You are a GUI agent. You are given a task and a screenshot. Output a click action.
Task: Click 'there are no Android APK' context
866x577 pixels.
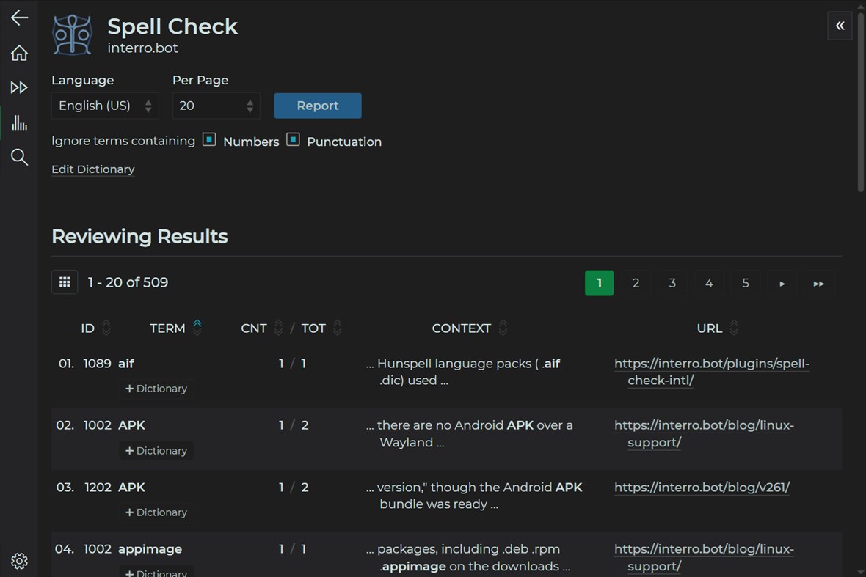(469, 433)
